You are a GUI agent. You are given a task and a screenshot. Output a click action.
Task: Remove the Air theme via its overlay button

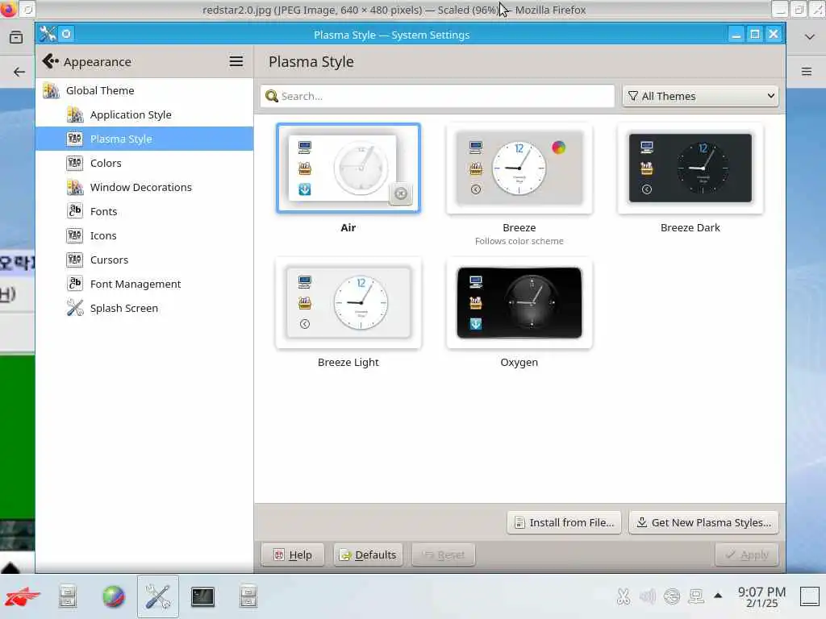(401, 193)
